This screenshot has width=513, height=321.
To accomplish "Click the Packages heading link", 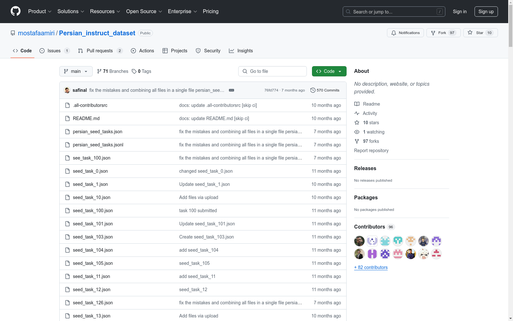I will 366,197.
